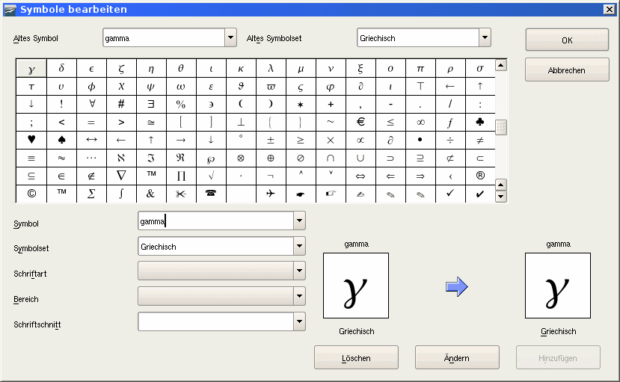Expand the Altes Symbolset dropdown

(x=485, y=38)
